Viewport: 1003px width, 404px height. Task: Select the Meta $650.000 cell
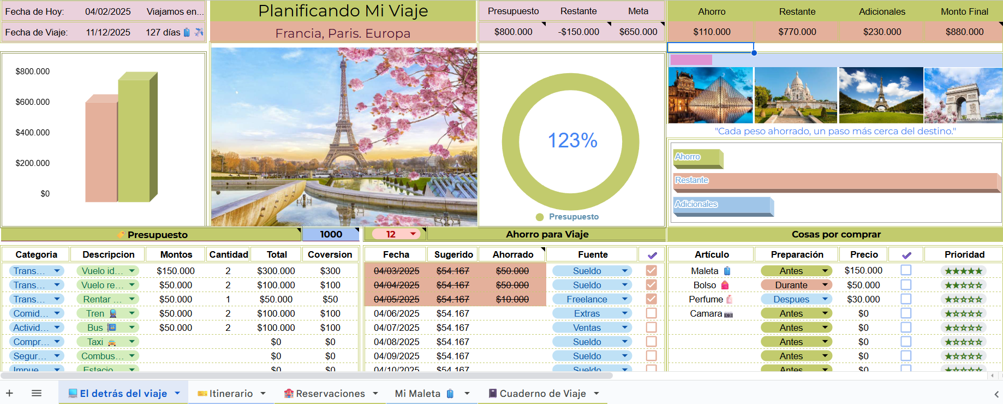click(x=638, y=32)
